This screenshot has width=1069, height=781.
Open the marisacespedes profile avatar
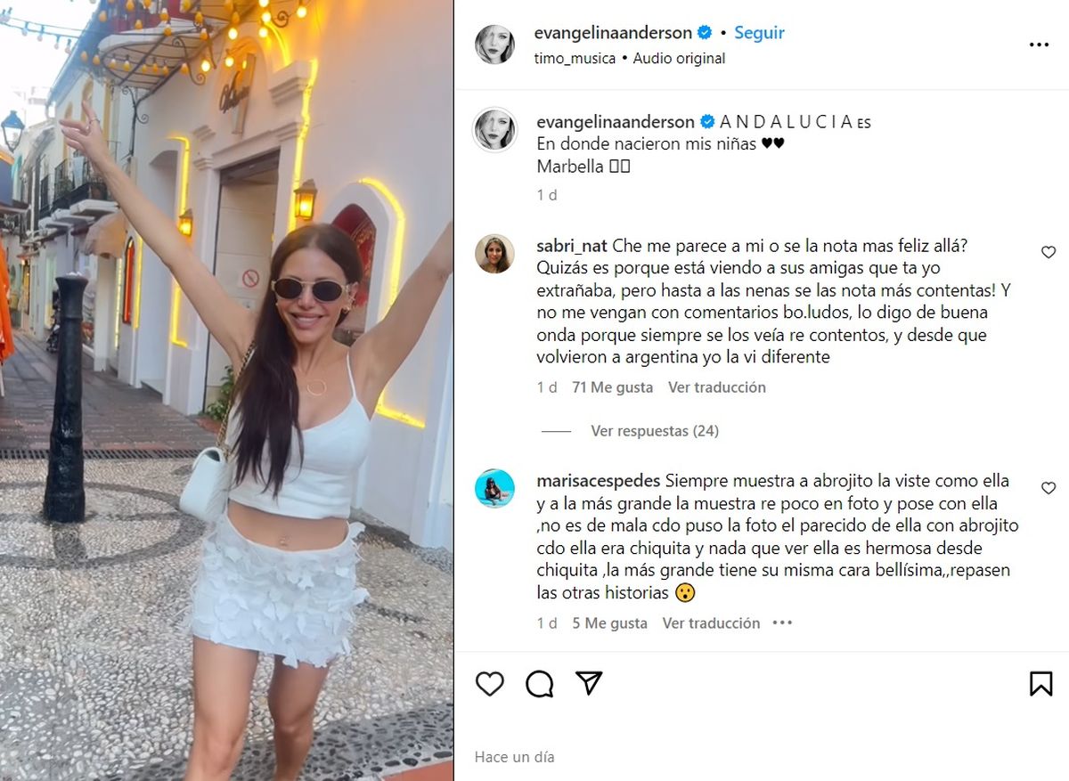click(x=494, y=488)
